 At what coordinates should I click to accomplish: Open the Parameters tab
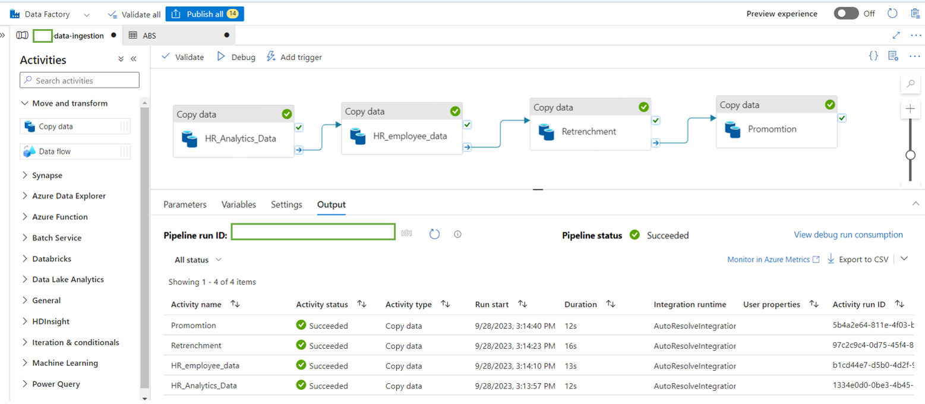click(x=185, y=204)
